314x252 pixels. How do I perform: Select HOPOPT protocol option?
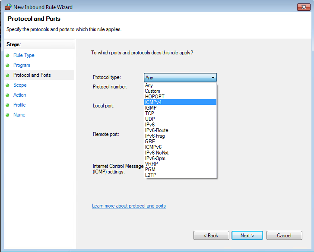tap(180, 97)
